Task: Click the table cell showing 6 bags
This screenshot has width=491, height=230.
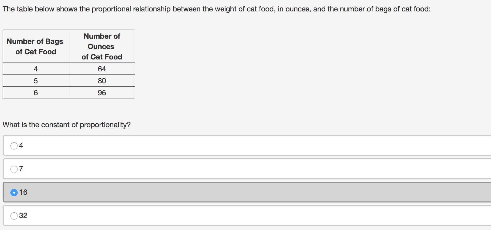Action: pos(36,93)
